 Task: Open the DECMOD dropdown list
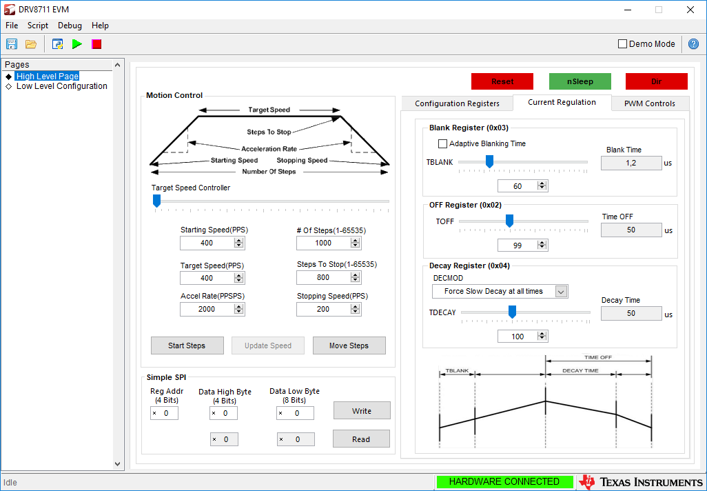(x=562, y=292)
